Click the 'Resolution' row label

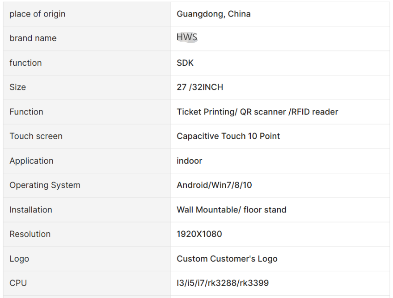tap(30, 234)
